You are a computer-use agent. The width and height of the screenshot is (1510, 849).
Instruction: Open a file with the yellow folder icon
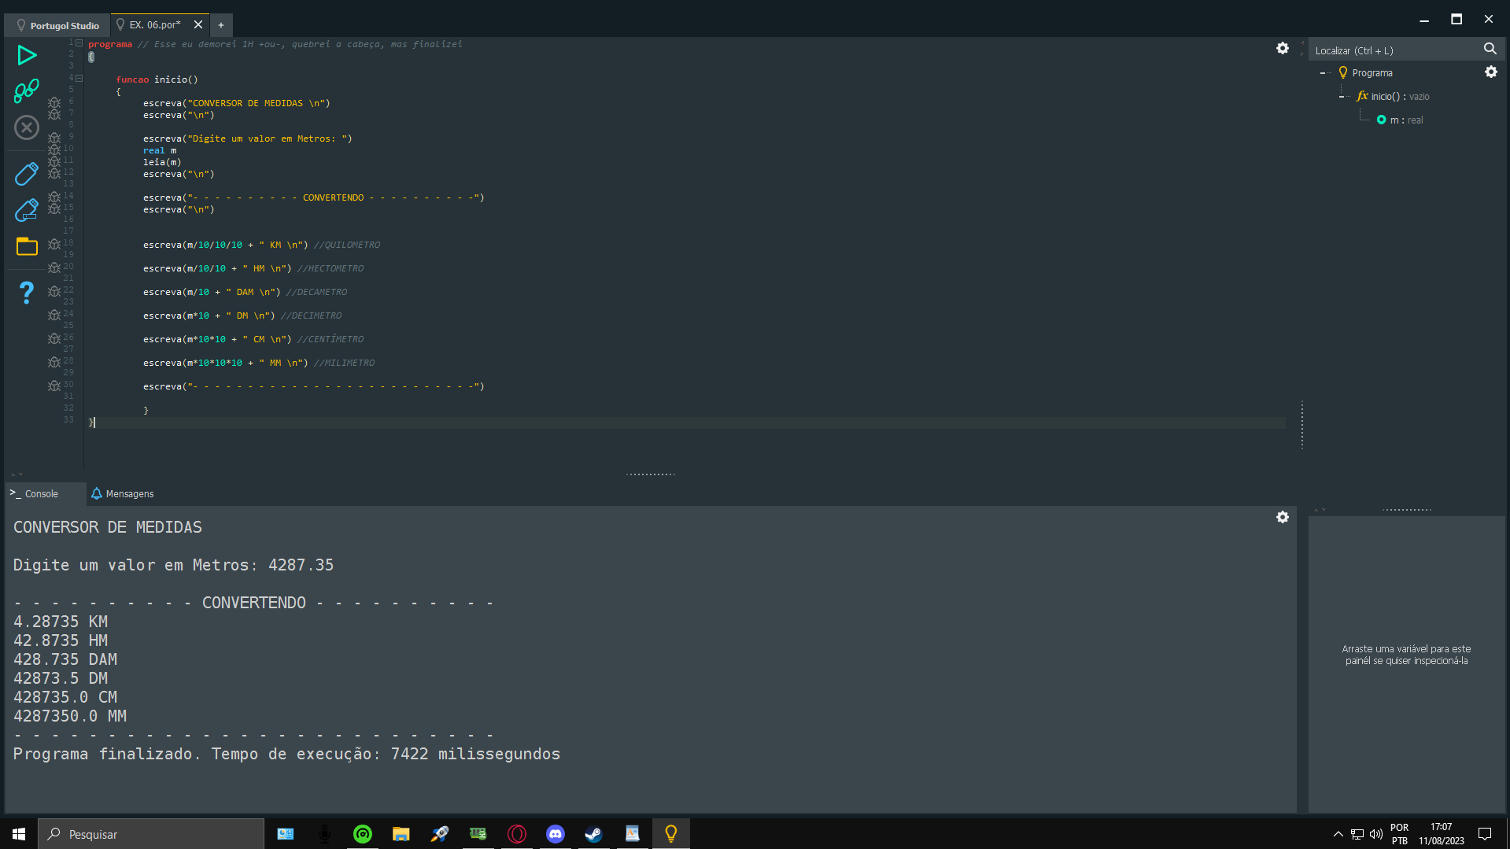(x=27, y=246)
